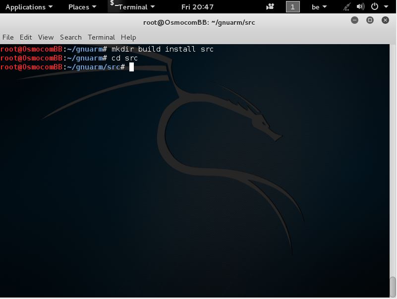Click the screen recorder camera icon

[x=270, y=6]
